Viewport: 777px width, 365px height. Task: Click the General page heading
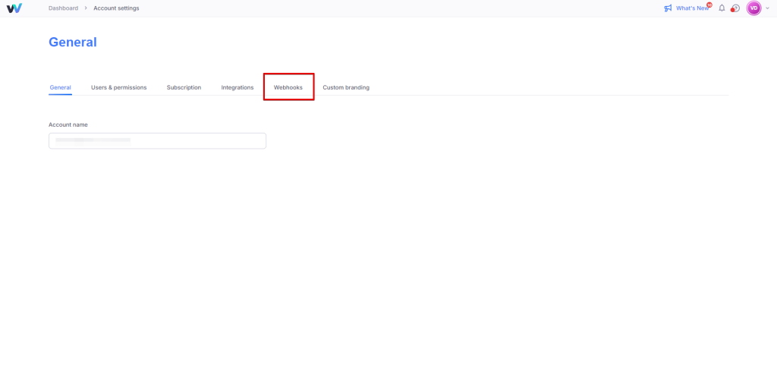pyautogui.click(x=73, y=42)
